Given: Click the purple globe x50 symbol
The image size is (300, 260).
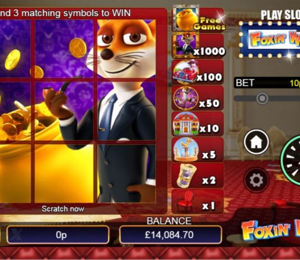Looking at the screenshot, I should tap(185, 98).
